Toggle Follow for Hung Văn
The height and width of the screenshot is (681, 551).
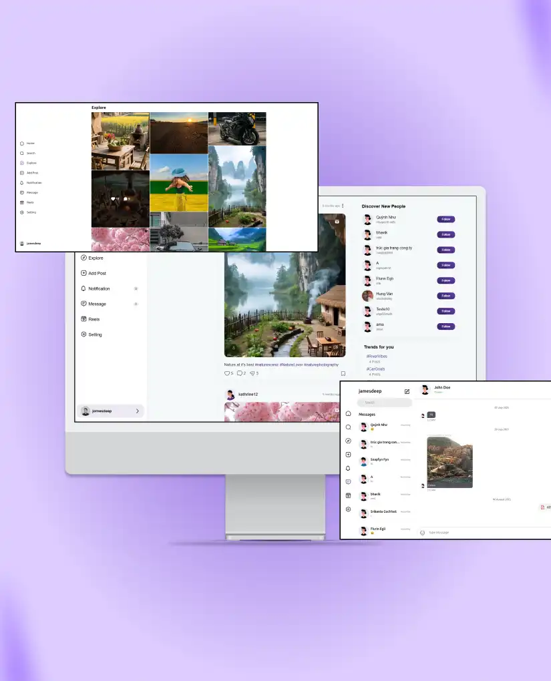click(x=445, y=296)
